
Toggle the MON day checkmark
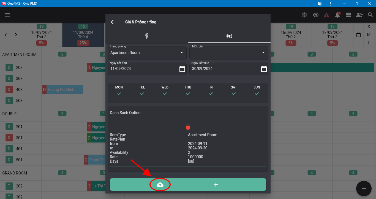pyautogui.click(x=119, y=94)
